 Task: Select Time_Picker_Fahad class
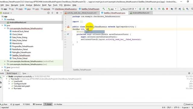pyautogui.click(x=20, y=58)
